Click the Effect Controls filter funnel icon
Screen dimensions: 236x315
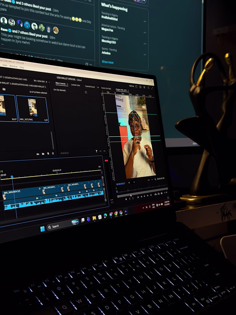96,151
